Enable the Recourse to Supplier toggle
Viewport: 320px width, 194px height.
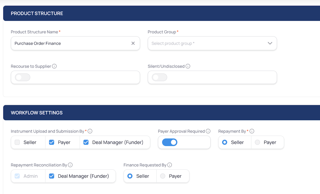click(22, 77)
